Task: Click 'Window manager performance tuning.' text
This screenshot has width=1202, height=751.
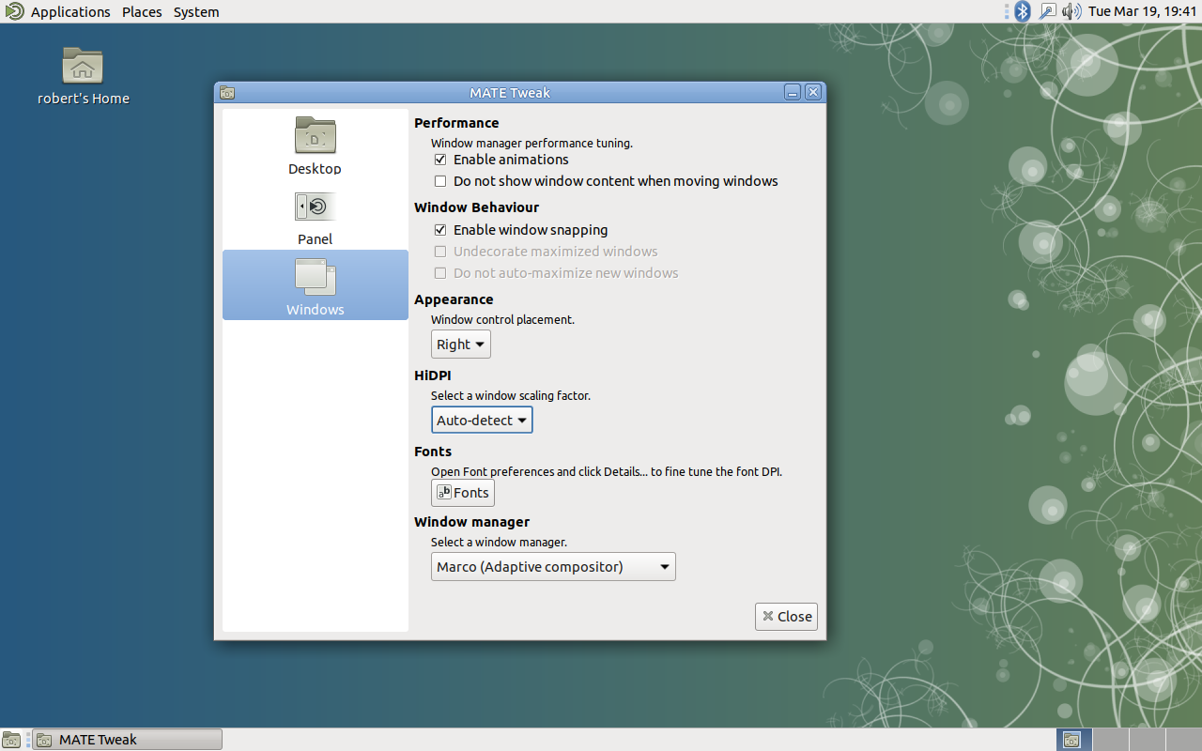Action: (x=532, y=144)
